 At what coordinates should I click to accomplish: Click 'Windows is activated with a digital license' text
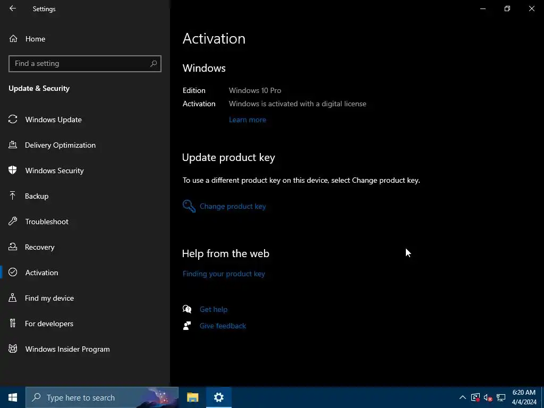click(297, 104)
